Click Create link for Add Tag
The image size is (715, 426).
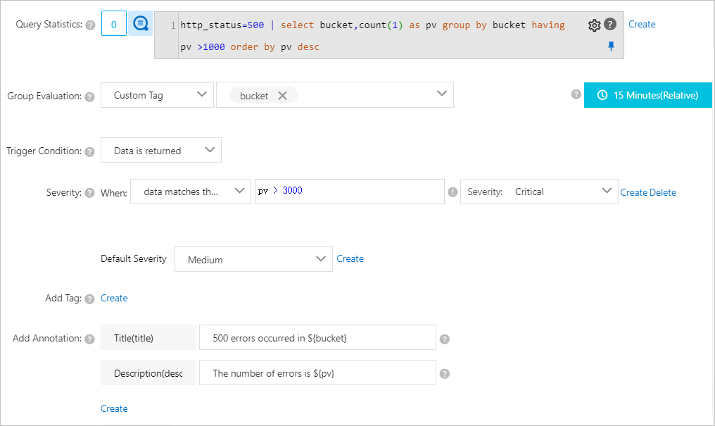tap(114, 298)
